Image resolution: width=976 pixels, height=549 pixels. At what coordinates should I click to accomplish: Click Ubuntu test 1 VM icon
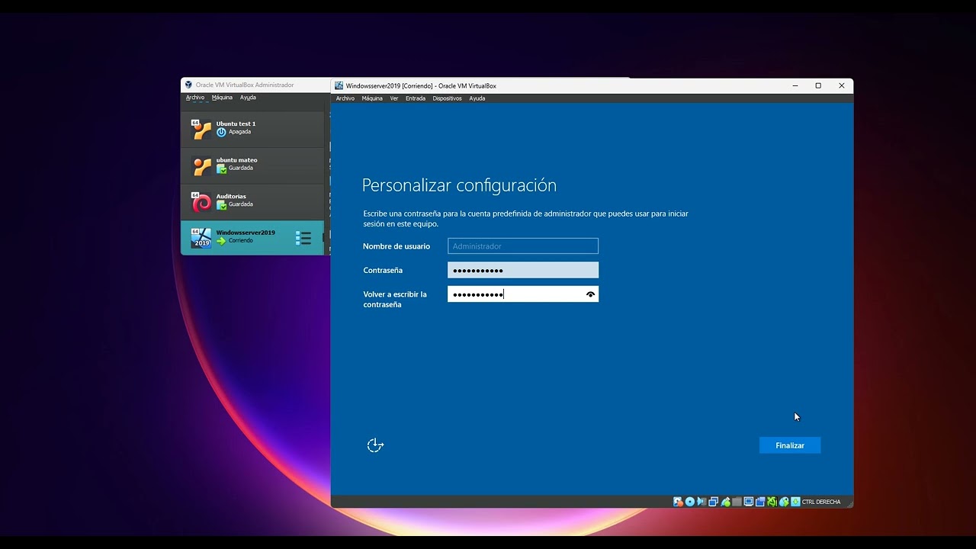click(201, 129)
